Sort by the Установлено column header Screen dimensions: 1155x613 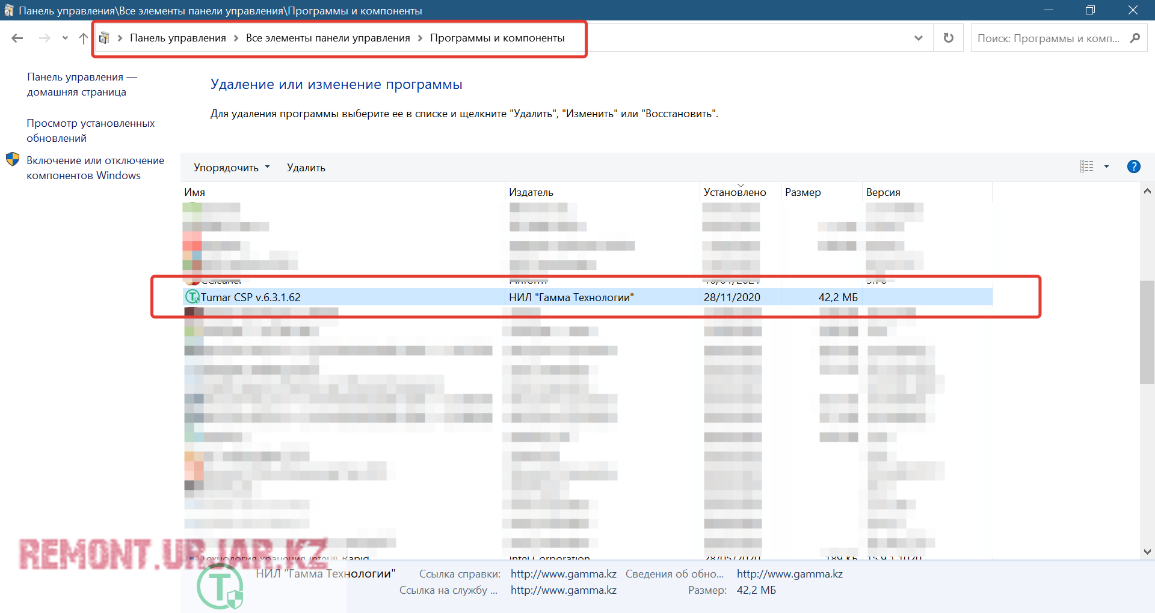click(735, 192)
